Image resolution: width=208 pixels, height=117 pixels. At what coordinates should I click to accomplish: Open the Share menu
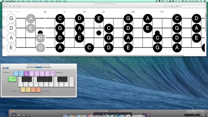click(46, 1)
